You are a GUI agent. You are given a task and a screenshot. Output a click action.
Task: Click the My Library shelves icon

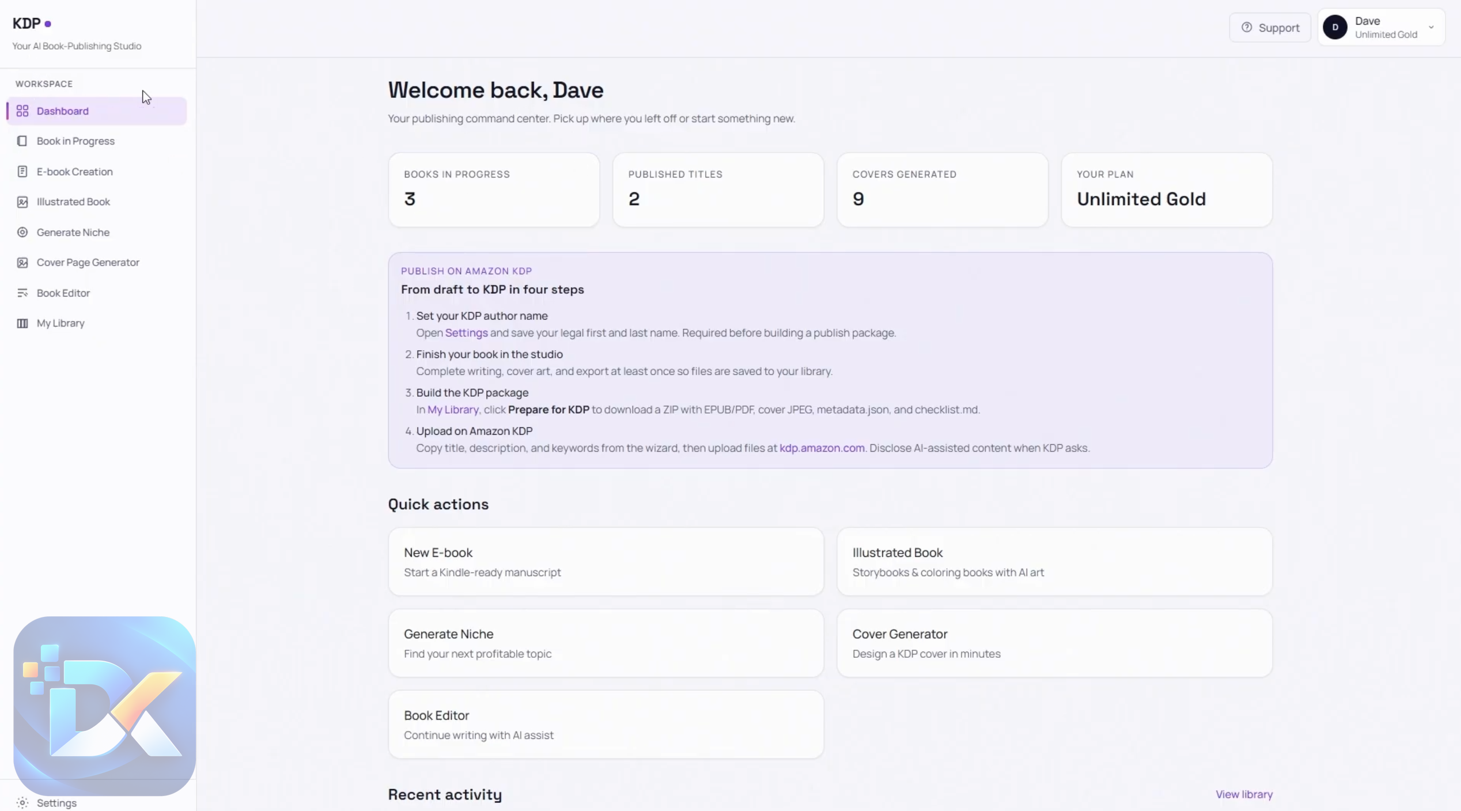point(22,323)
